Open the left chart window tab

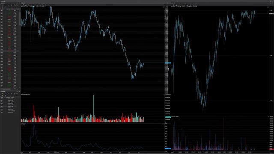[23, 3]
